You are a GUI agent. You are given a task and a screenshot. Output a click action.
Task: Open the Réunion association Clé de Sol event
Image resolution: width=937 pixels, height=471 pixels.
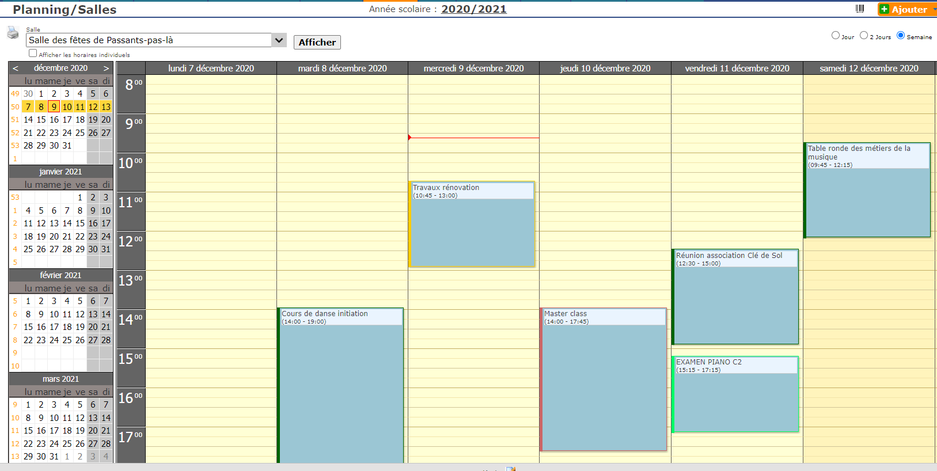click(x=735, y=297)
